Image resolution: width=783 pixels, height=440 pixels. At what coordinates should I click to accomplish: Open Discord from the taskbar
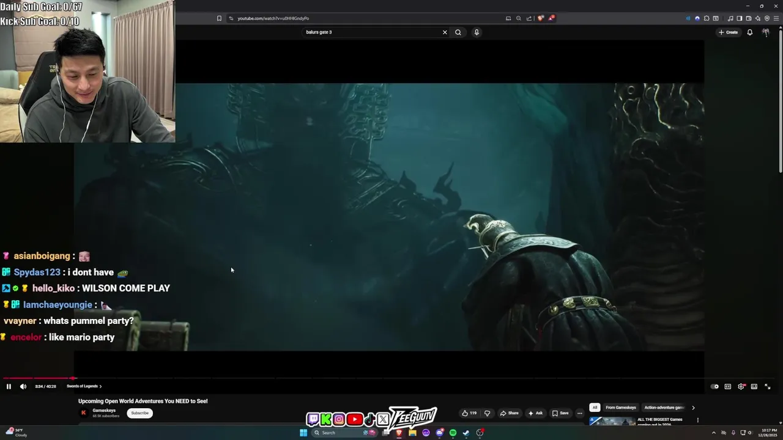point(439,433)
